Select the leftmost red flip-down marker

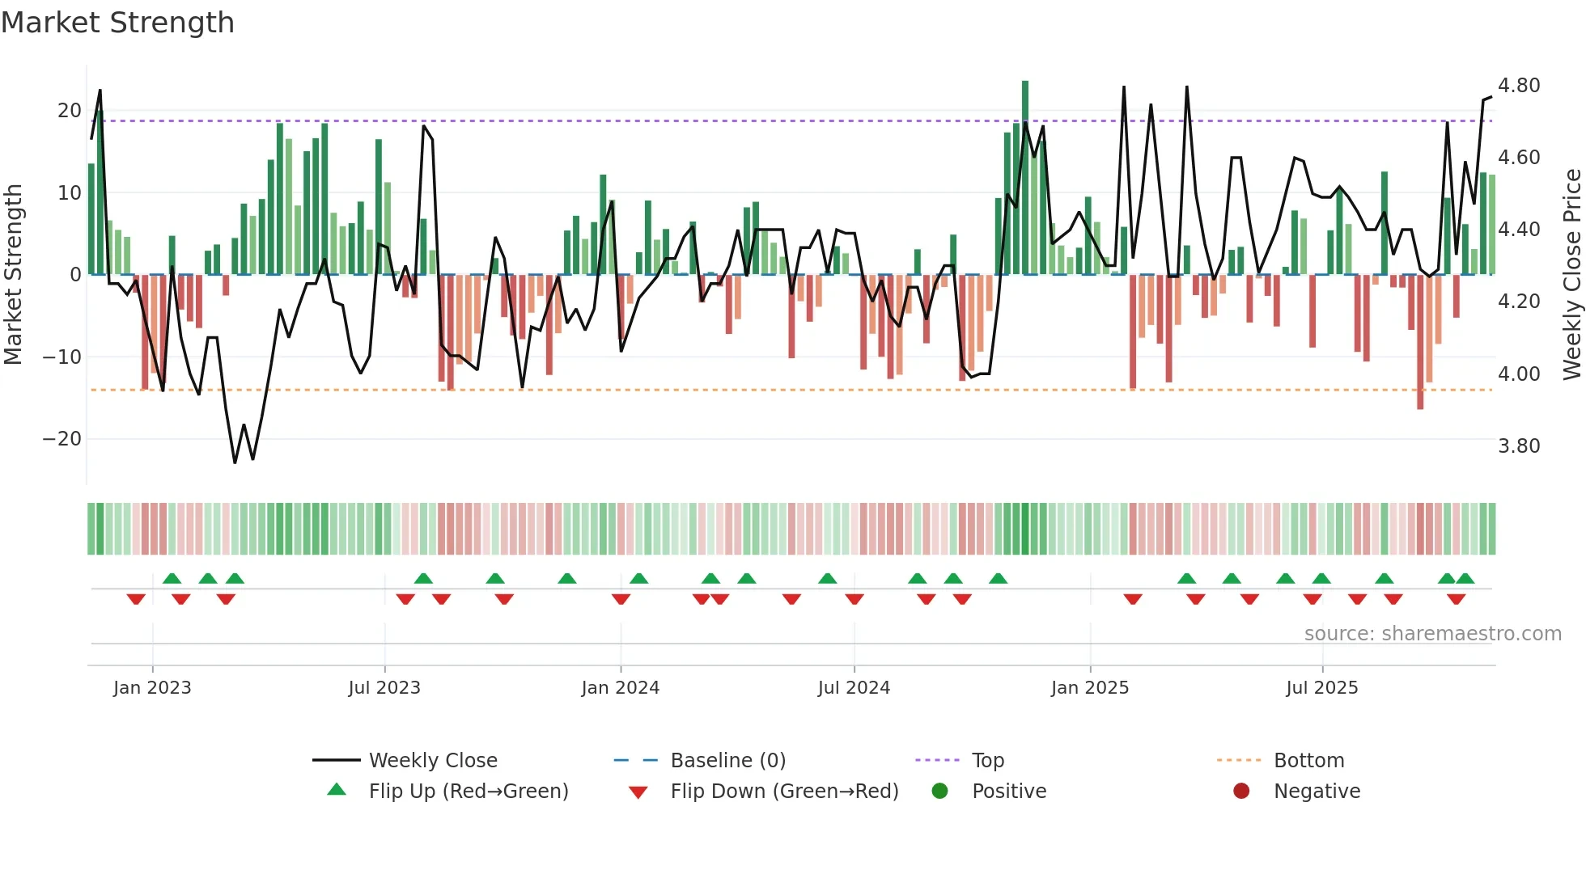pyautogui.click(x=136, y=599)
